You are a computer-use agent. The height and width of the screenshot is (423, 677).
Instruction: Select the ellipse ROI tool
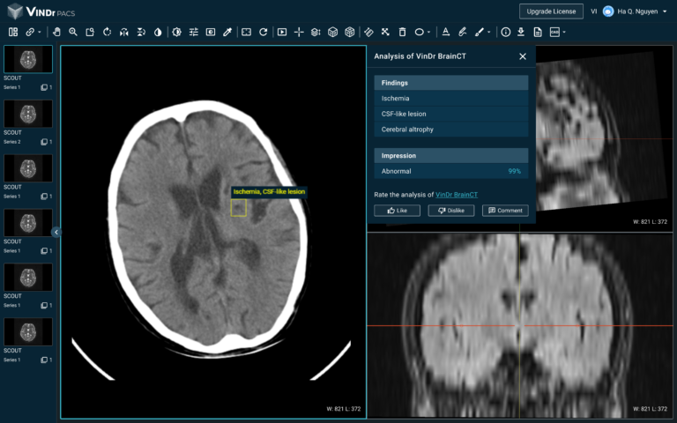pos(419,32)
